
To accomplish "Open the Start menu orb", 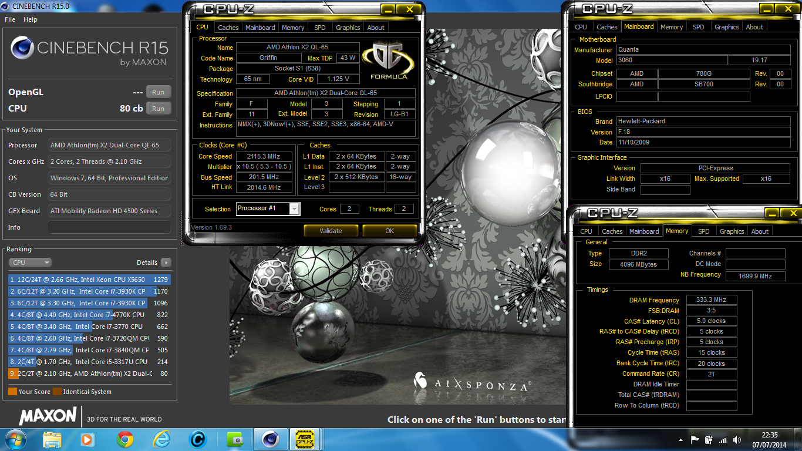I will (x=15, y=439).
